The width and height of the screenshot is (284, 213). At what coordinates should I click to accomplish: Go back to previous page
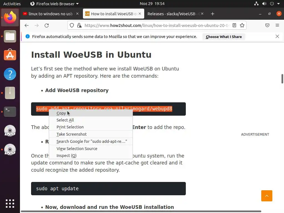(27, 25)
